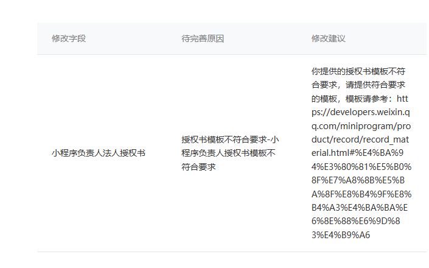
Task: Click the 授权书模板不符合要求 reason text
Action: (x=230, y=153)
